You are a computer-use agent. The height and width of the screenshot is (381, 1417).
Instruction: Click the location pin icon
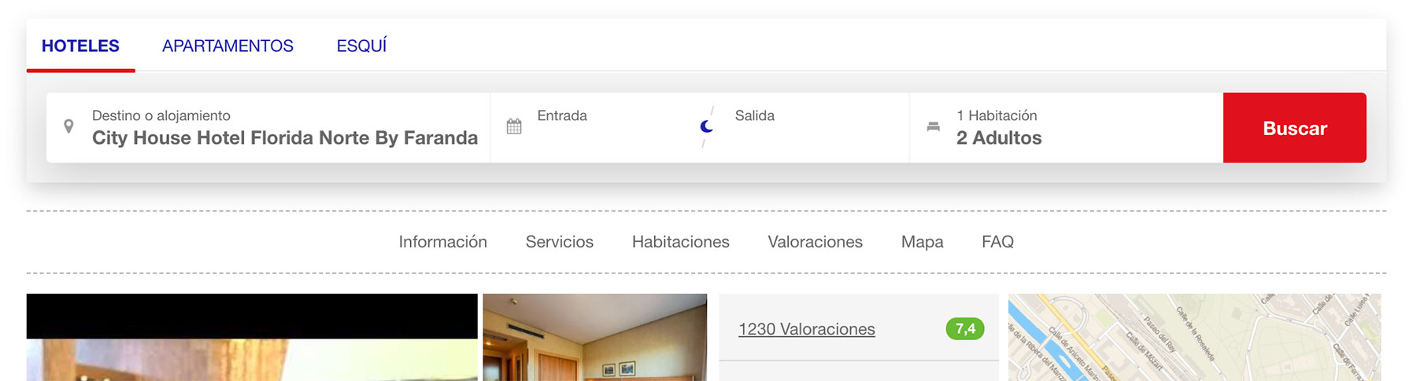pos(68,126)
